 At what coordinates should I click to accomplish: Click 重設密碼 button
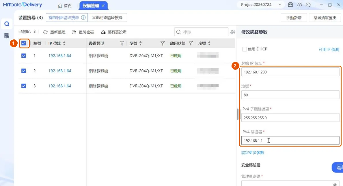coord(83,32)
